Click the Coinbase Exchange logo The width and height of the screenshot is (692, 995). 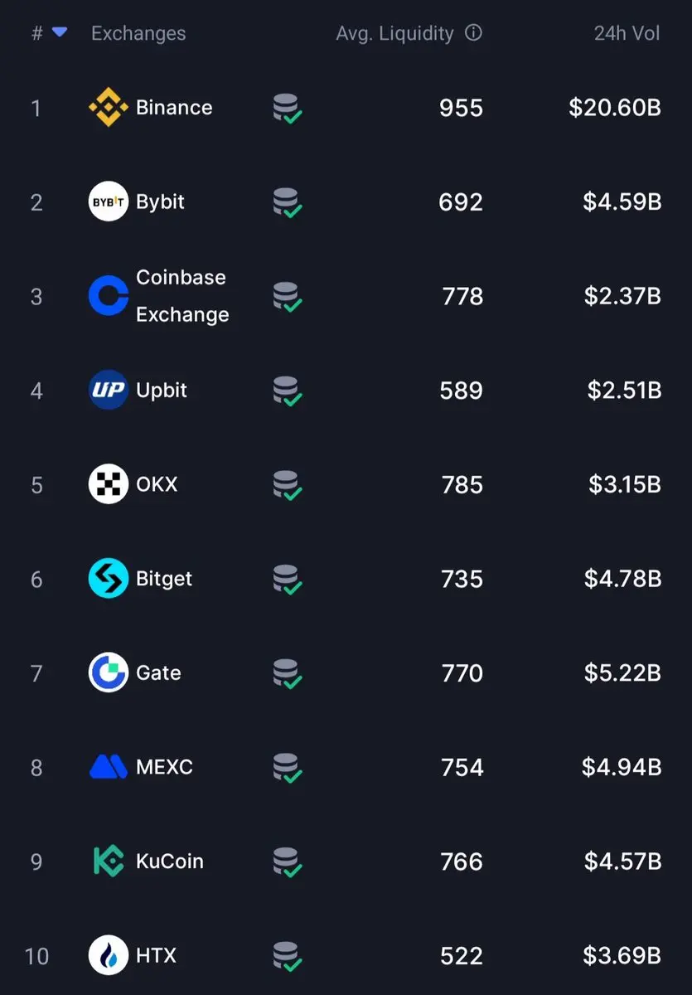pyautogui.click(x=109, y=296)
